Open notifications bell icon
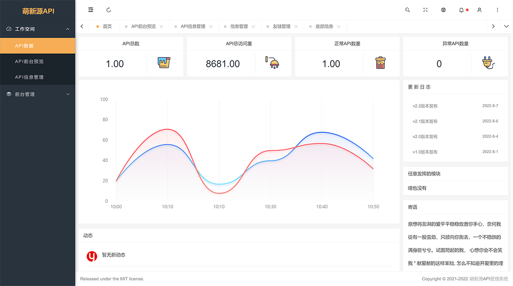 (461, 10)
